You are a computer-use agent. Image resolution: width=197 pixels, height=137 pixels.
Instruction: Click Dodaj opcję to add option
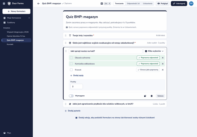77,75
